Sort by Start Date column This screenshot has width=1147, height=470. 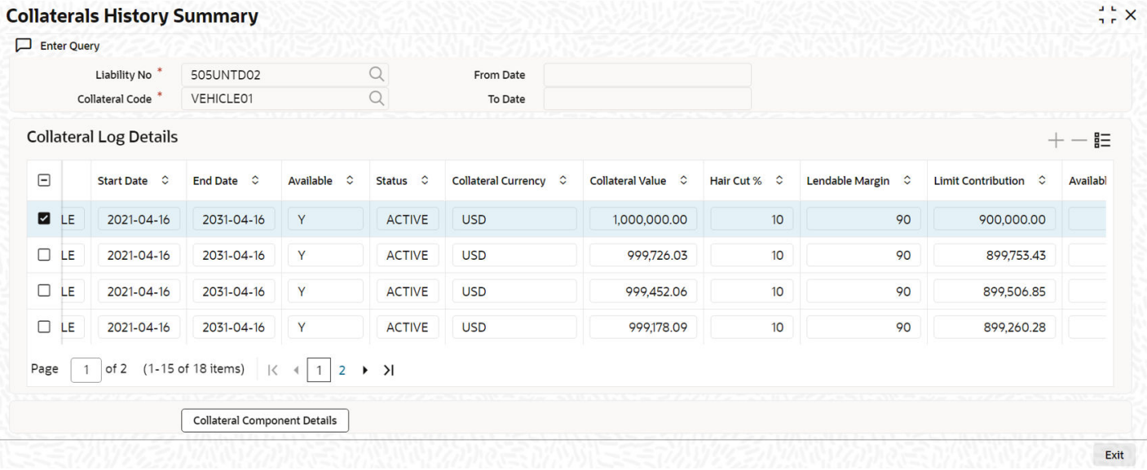[x=165, y=181]
